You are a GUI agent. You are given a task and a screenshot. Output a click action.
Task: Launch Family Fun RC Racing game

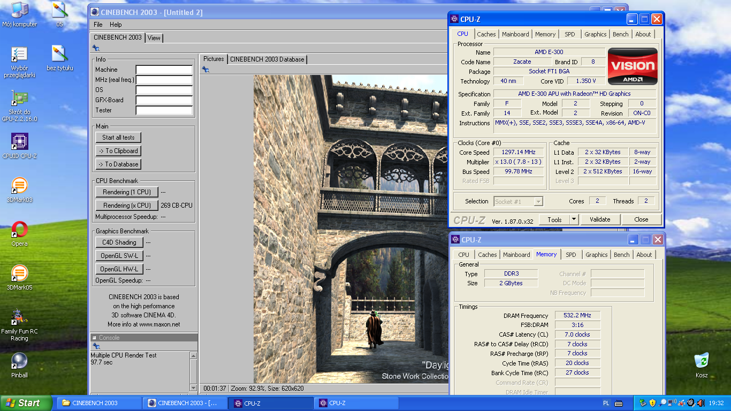(19, 325)
